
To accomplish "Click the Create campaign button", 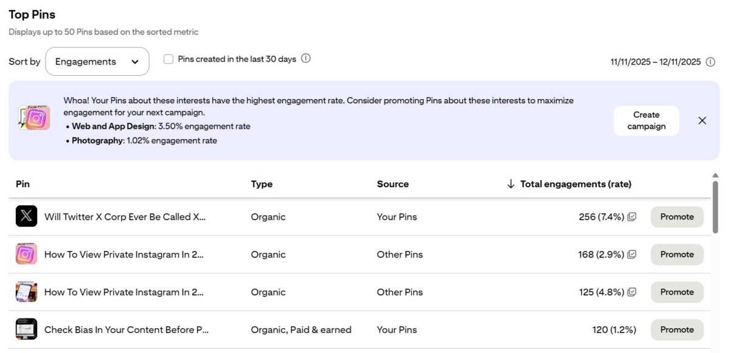I will tap(646, 120).
